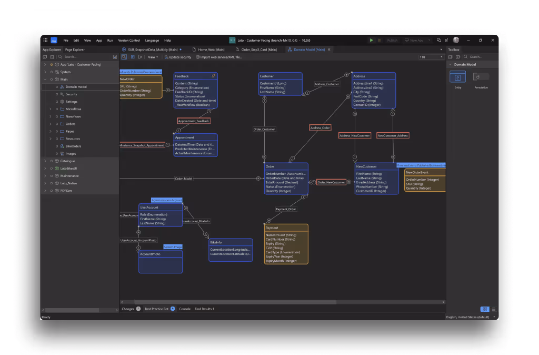Select the Order_NewCustomer association label
This screenshot has width=539, height=355.
331,182
